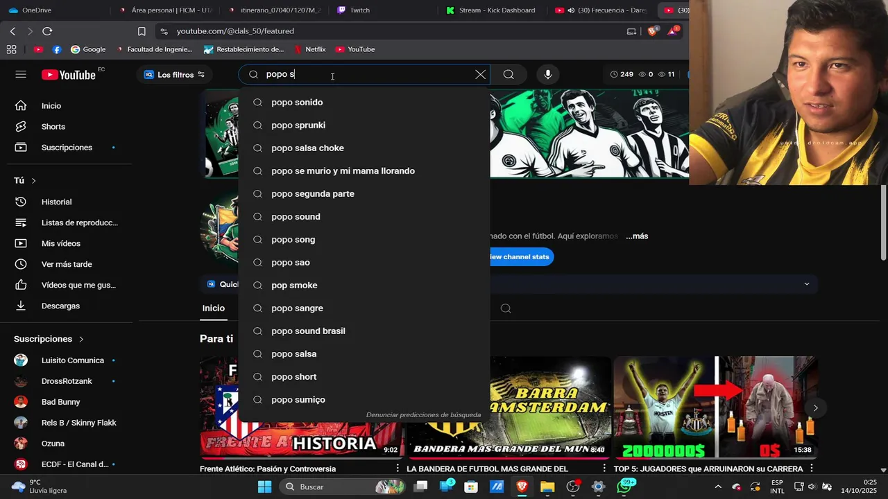Select the Inicio channel tab
This screenshot has height=499, width=888.
(214, 308)
